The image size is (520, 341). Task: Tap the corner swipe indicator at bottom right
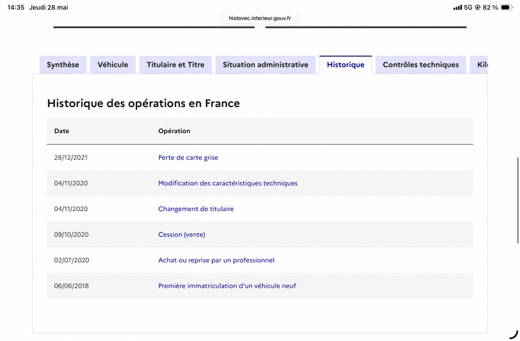point(514,335)
